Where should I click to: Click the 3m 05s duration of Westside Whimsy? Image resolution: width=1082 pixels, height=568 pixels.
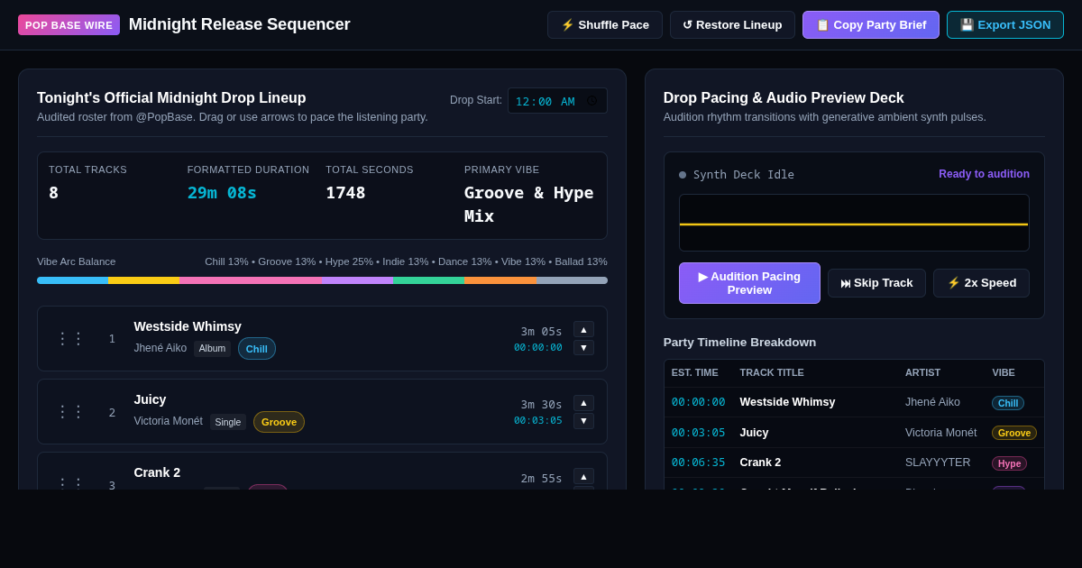pyautogui.click(x=541, y=331)
